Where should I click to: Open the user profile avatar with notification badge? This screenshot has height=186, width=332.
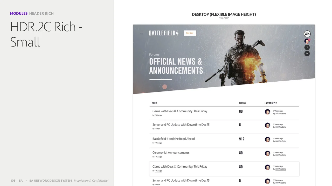pos(307,41)
